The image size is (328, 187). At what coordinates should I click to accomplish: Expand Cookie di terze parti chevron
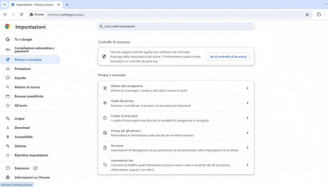click(248, 118)
